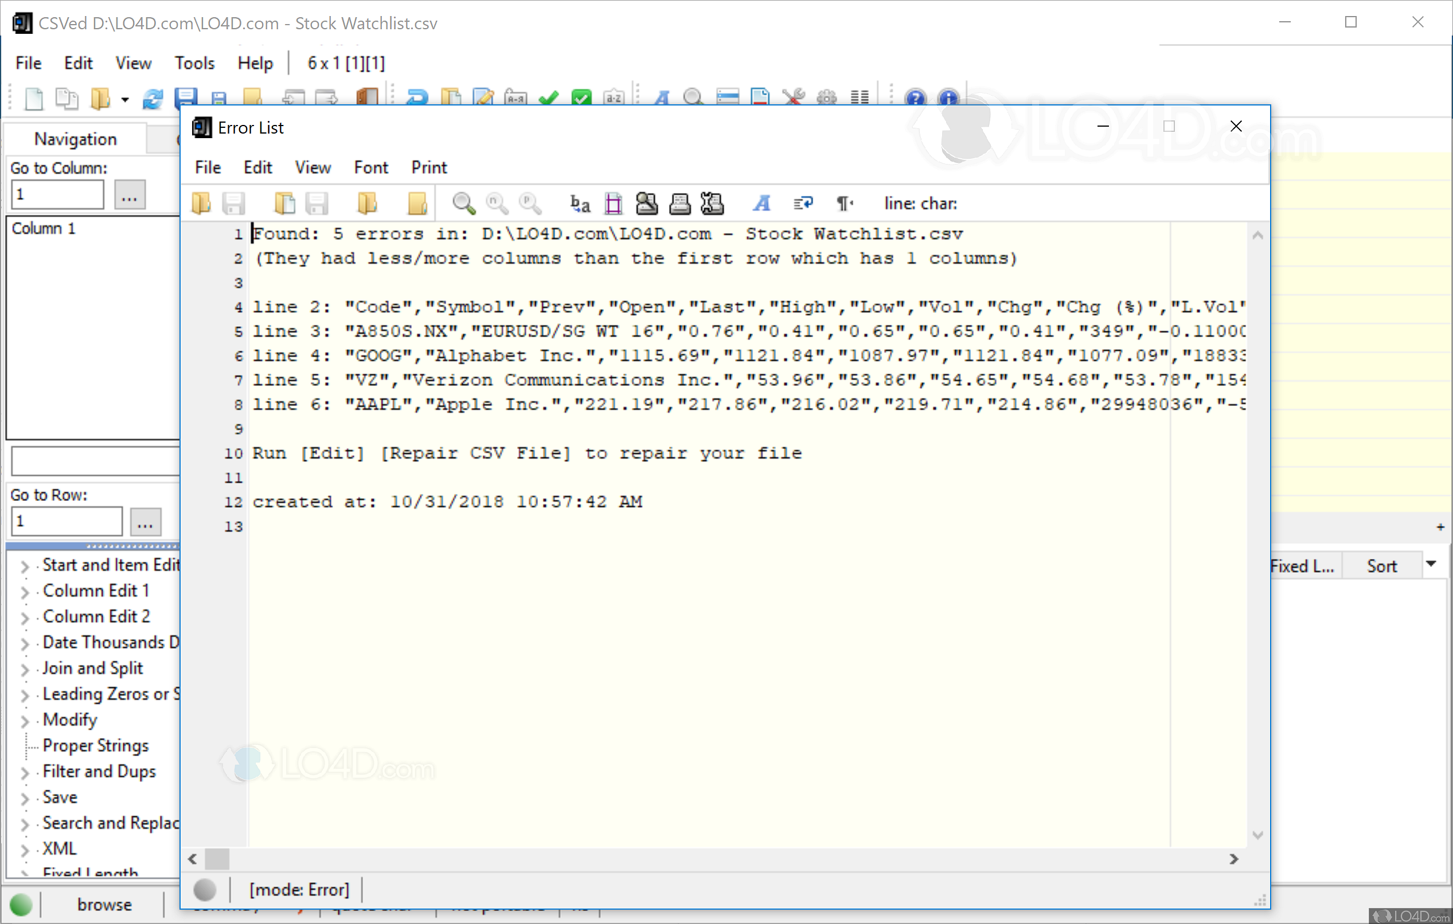The width and height of the screenshot is (1453, 924).
Task: Reload the CSV with the refresh icon
Action: 153,97
